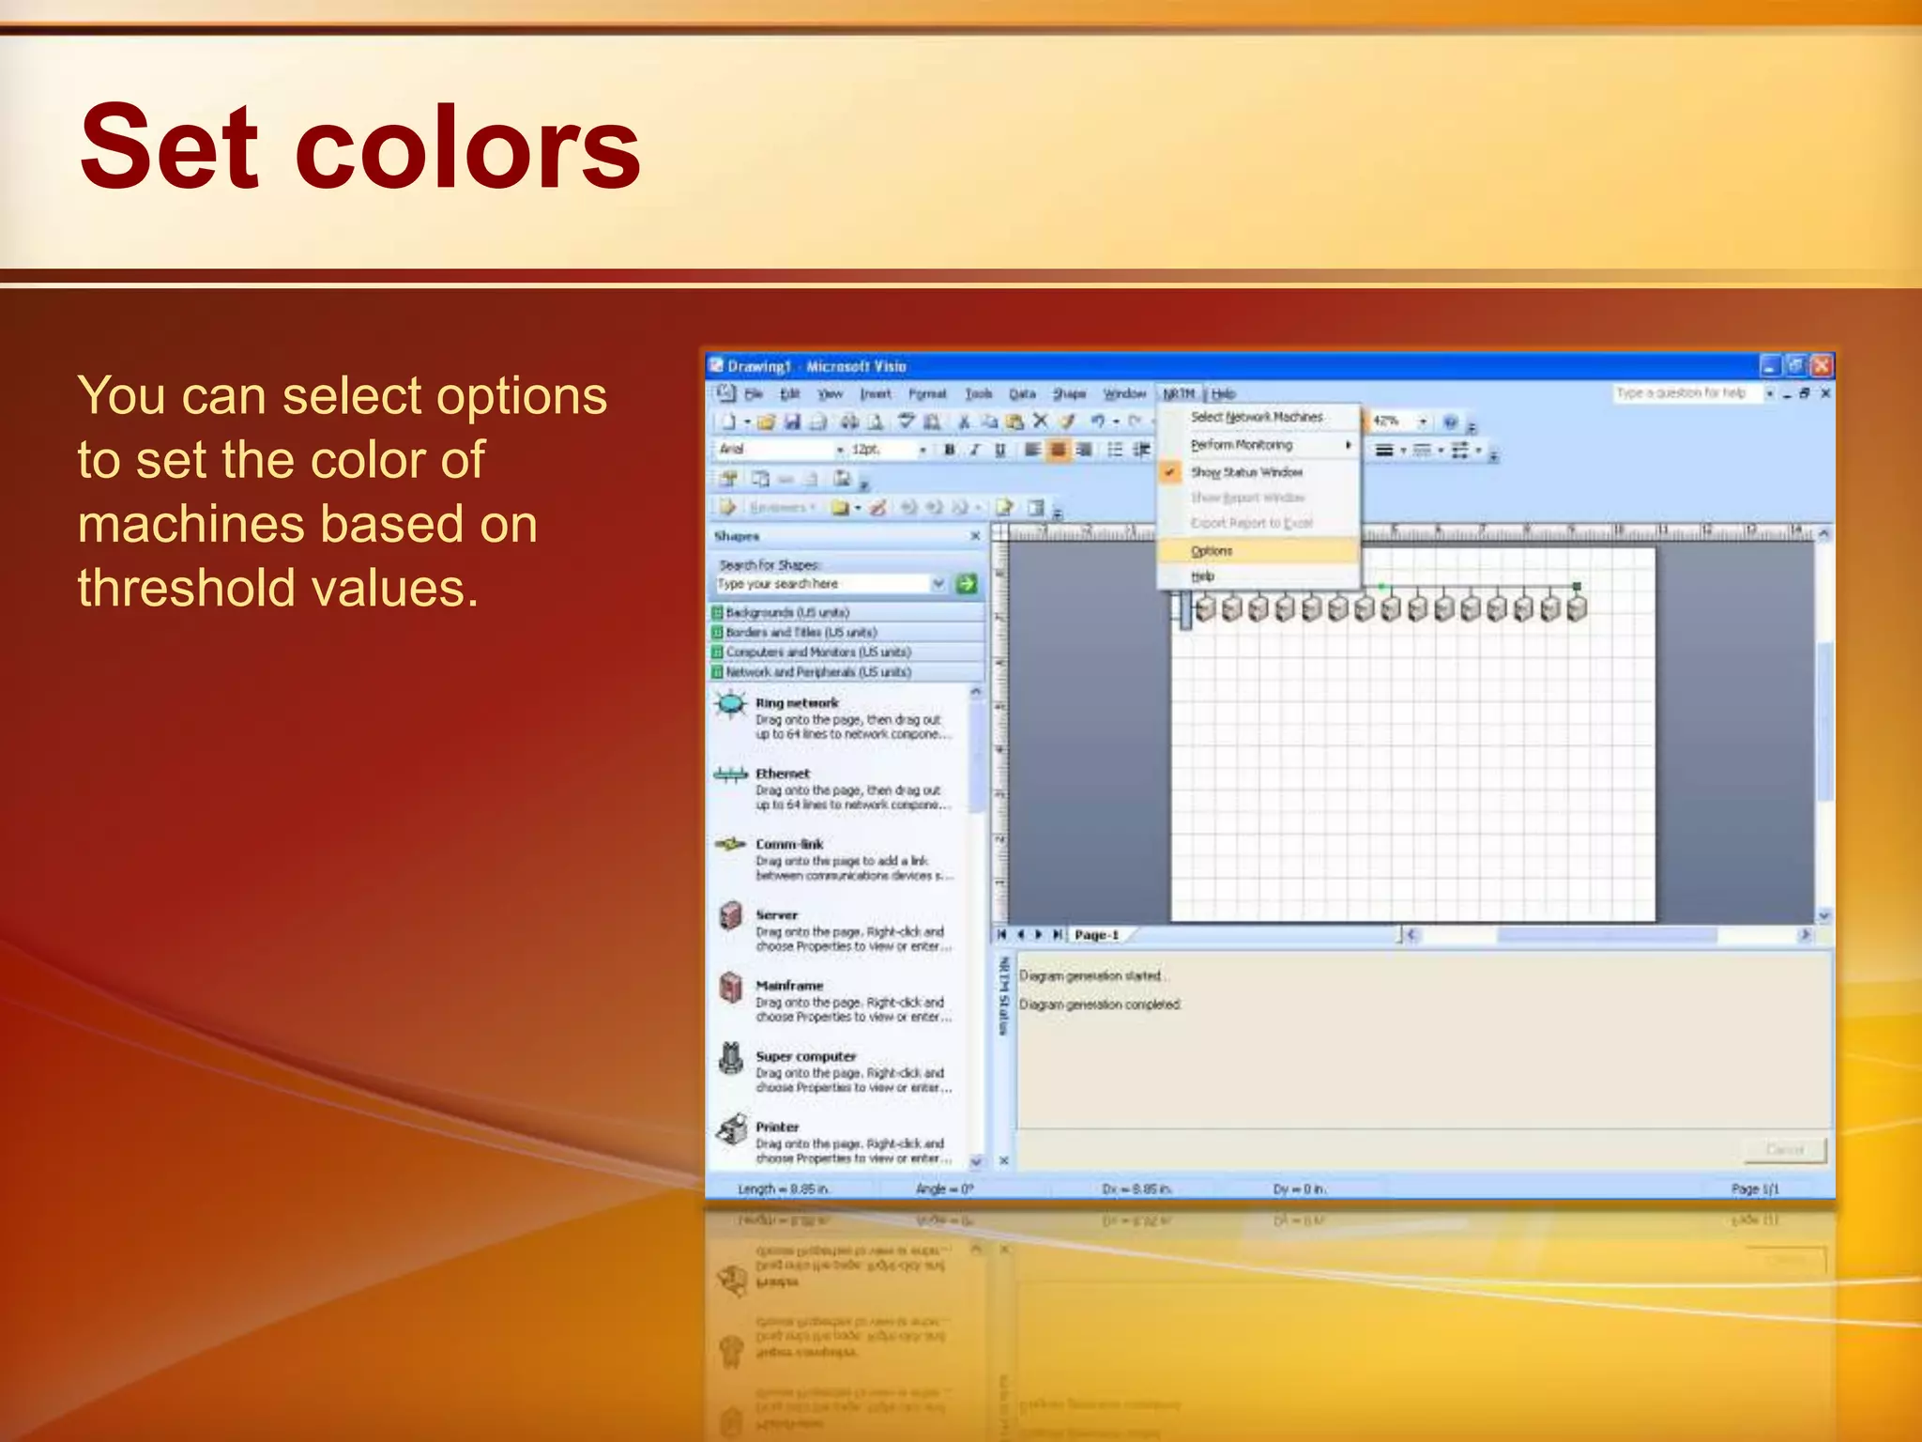Click the Type your search here field
Viewport: 1922px width, 1442px height.
point(823,584)
